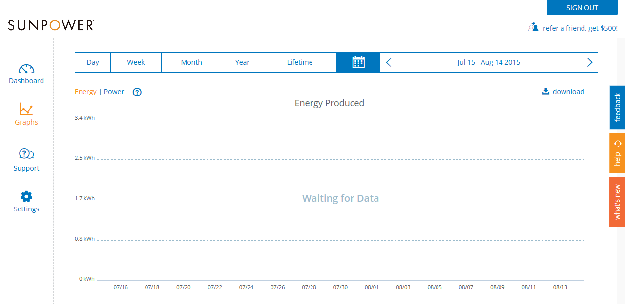Click the Dashboard label in sidebar
This screenshot has width=625, height=304.
click(26, 81)
